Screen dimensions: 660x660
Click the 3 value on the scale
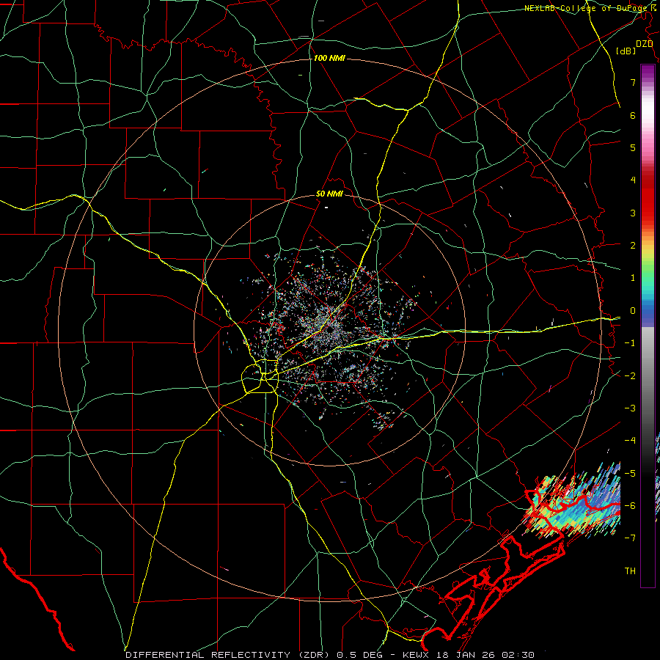coord(633,213)
